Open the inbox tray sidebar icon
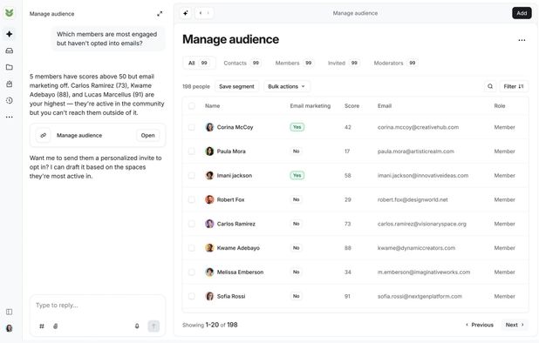 tap(10, 50)
